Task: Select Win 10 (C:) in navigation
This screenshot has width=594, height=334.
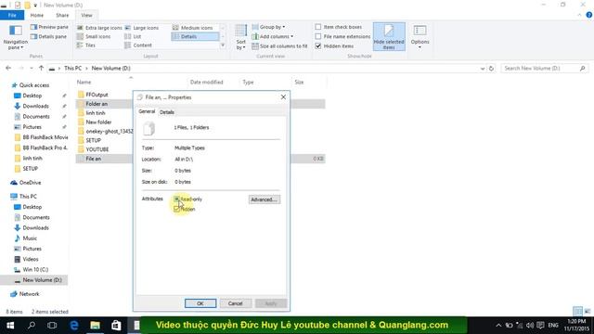Action: [x=35, y=270]
